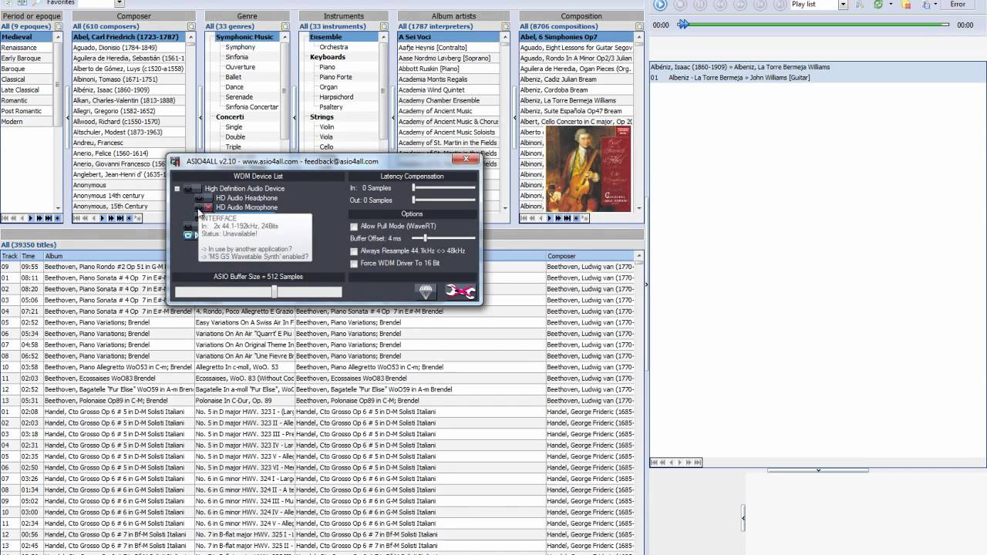
Task: Enable Always Resample 44.1kHz <-> 48kHz
Action: [354, 251]
